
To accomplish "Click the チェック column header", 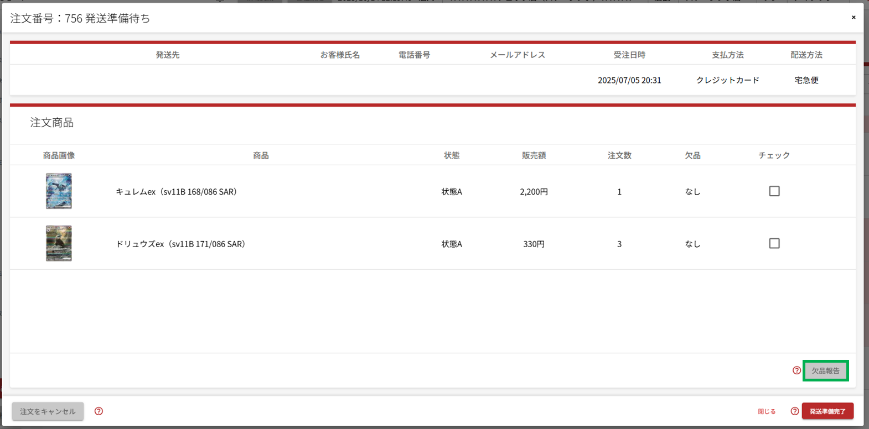I will tap(774, 155).
